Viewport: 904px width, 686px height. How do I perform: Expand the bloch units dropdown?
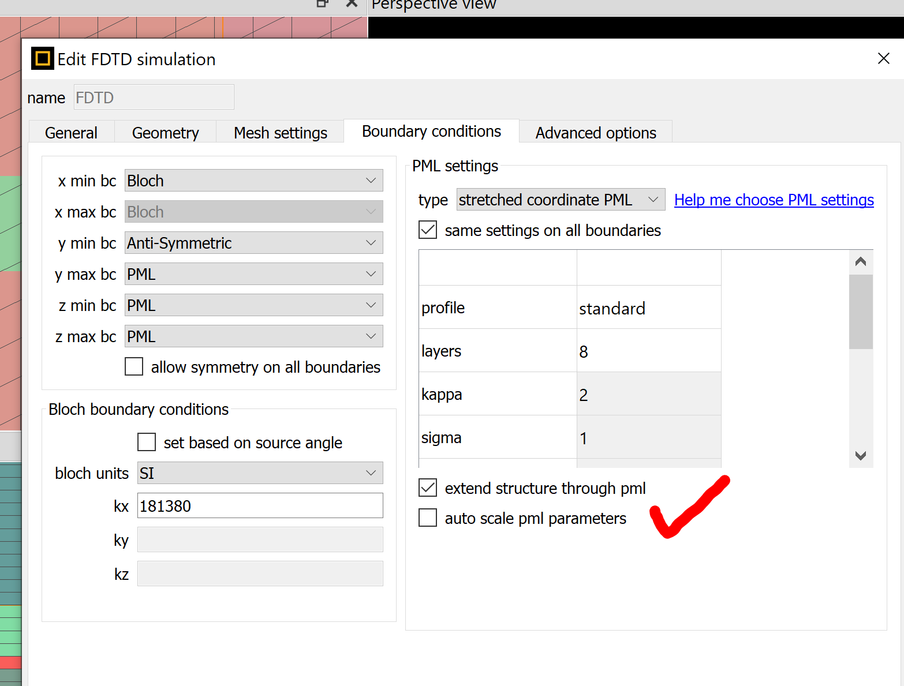click(x=260, y=473)
